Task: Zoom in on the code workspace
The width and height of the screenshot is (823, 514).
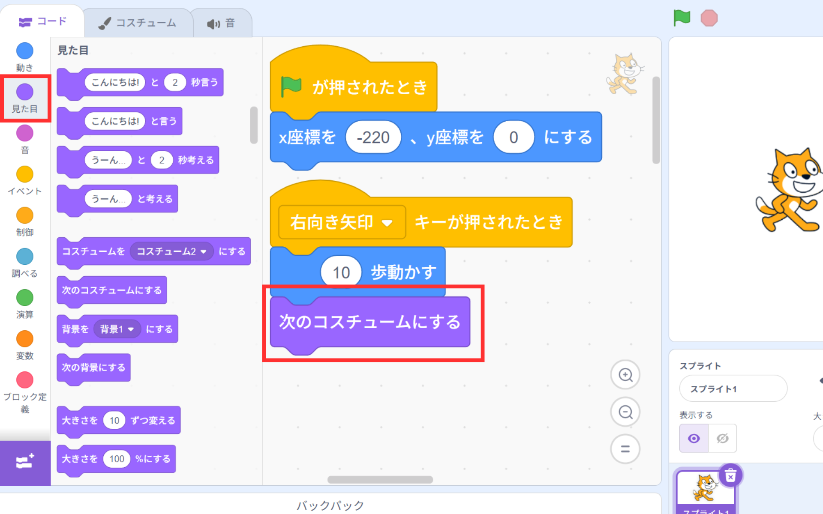Action: (625, 375)
